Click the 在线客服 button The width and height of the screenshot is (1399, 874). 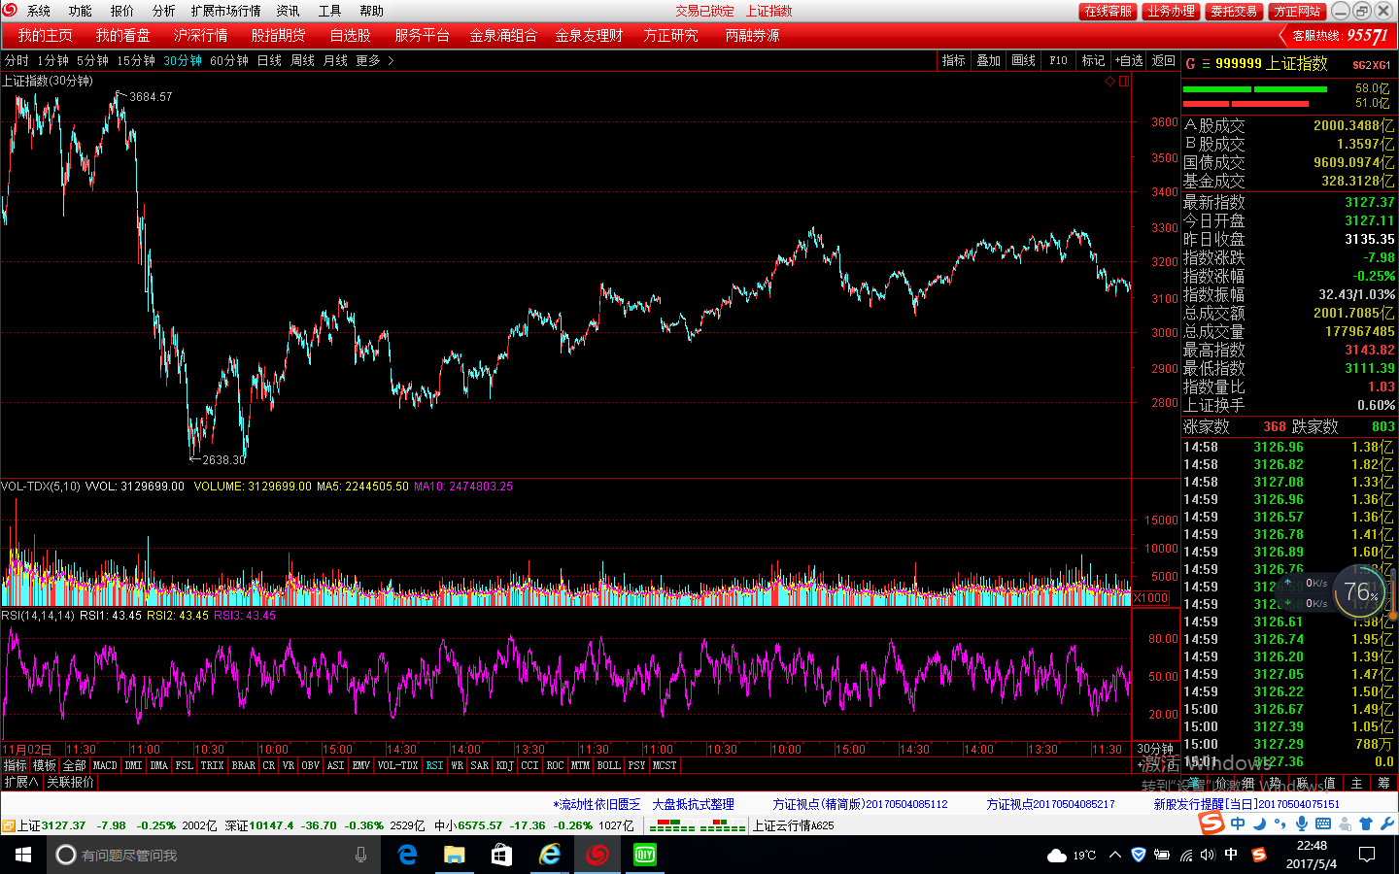(1108, 11)
